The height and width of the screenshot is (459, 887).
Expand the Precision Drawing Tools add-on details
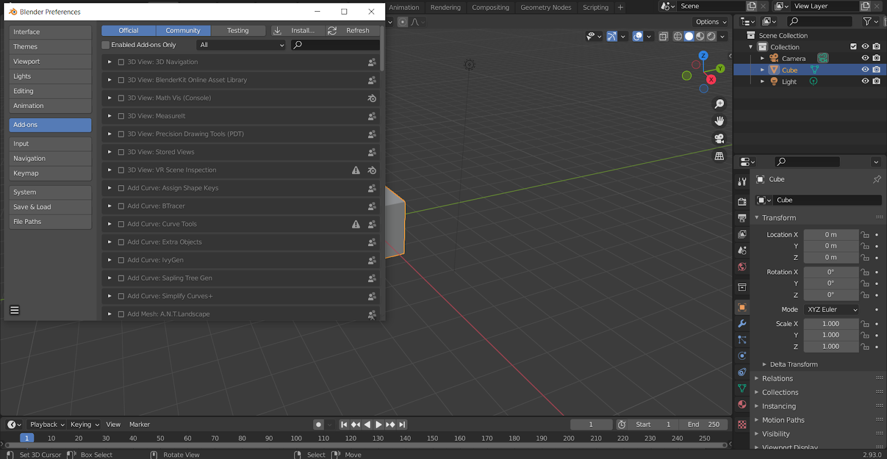(109, 134)
